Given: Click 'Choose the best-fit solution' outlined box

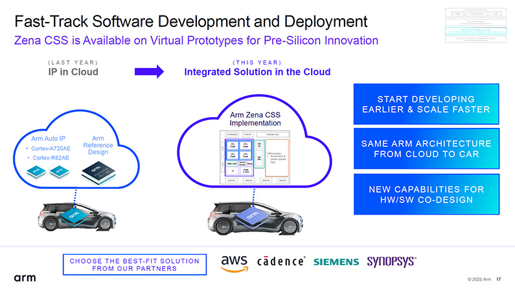Looking at the screenshot, I should pyautogui.click(x=135, y=264).
